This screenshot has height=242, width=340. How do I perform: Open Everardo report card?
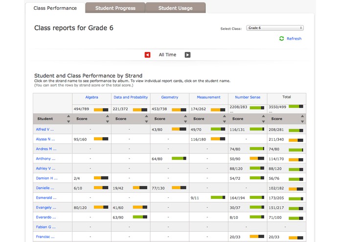click(x=46, y=217)
